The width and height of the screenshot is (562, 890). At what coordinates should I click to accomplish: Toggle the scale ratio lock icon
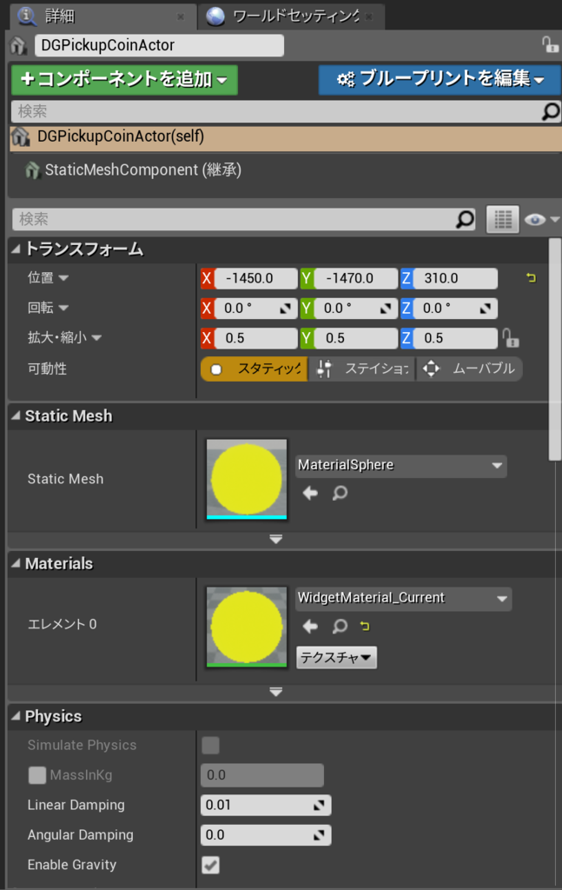click(511, 338)
